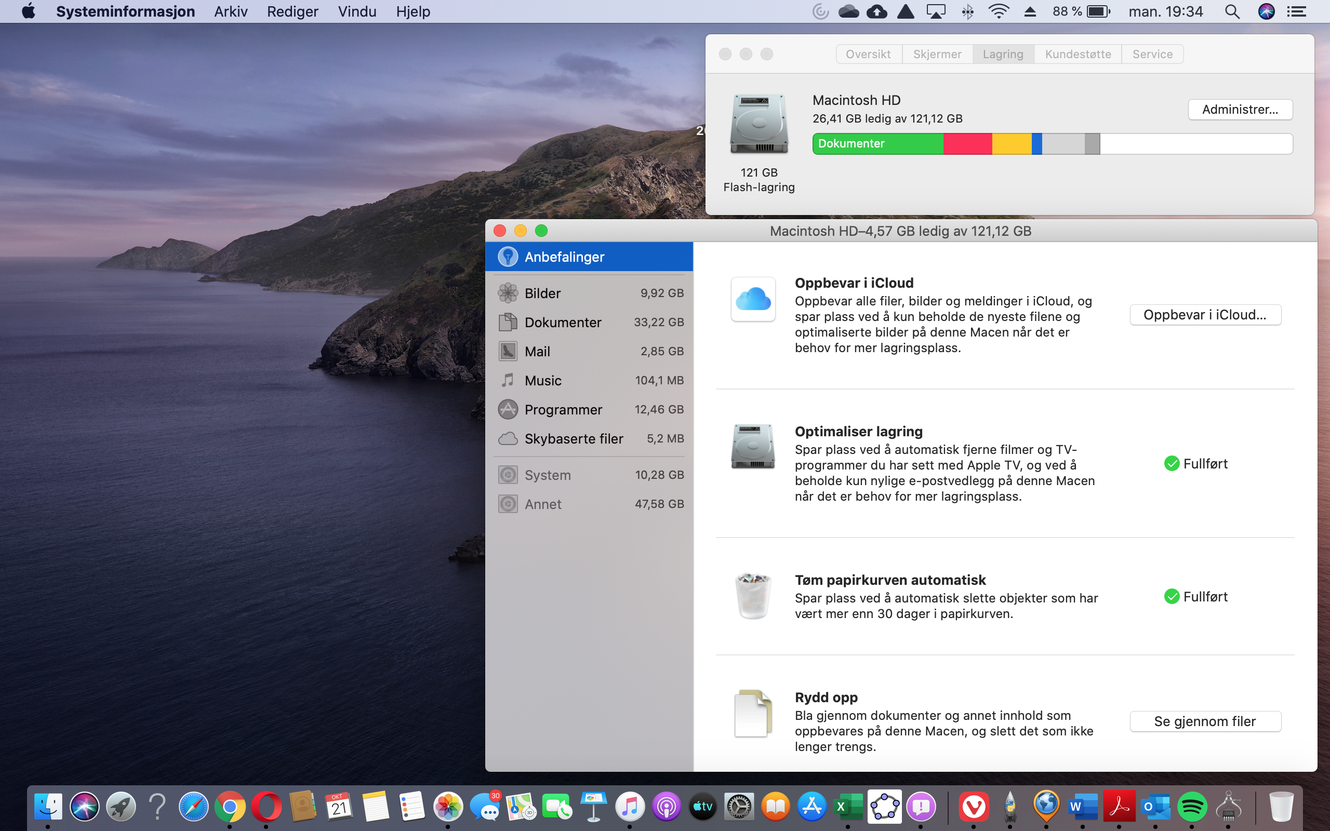The height and width of the screenshot is (831, 1330).
Task: Click the yellow segment of storage bar
Action: 1012,144
